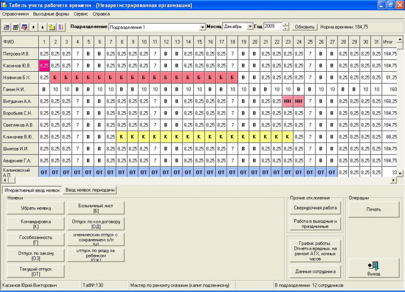Expand the Месяц dropdown showing Декабрь
The image size is (405, 292).
(249, 26)
